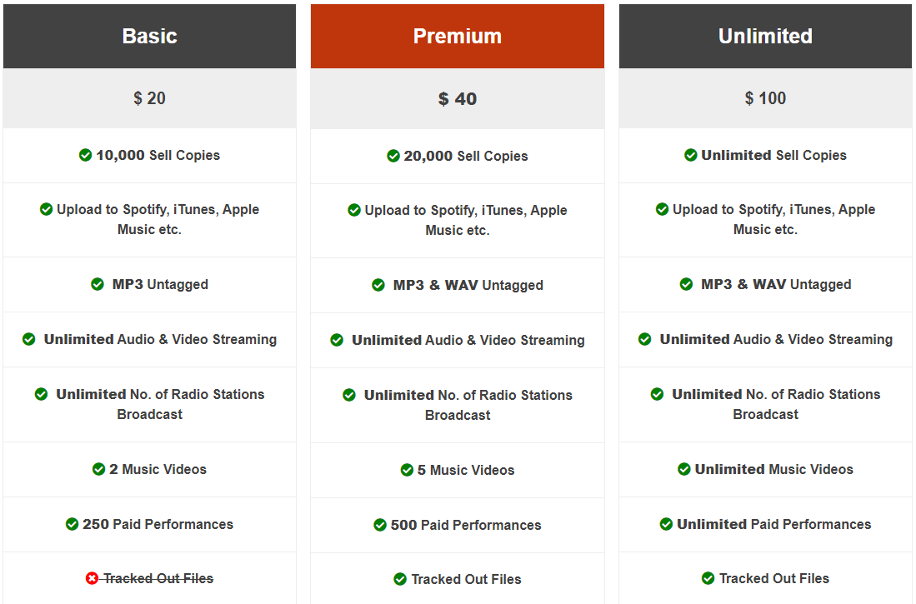Click Premium's MP3 & WAV Untagged text
Screen dimensions: 916x604
468,285
